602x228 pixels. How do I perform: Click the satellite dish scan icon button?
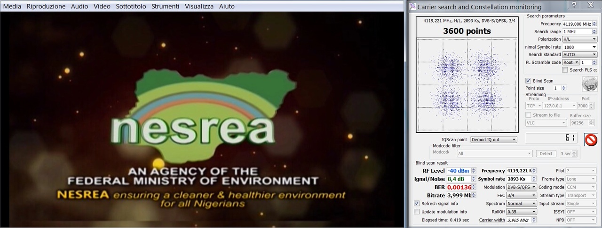click(x=590, y=84)
